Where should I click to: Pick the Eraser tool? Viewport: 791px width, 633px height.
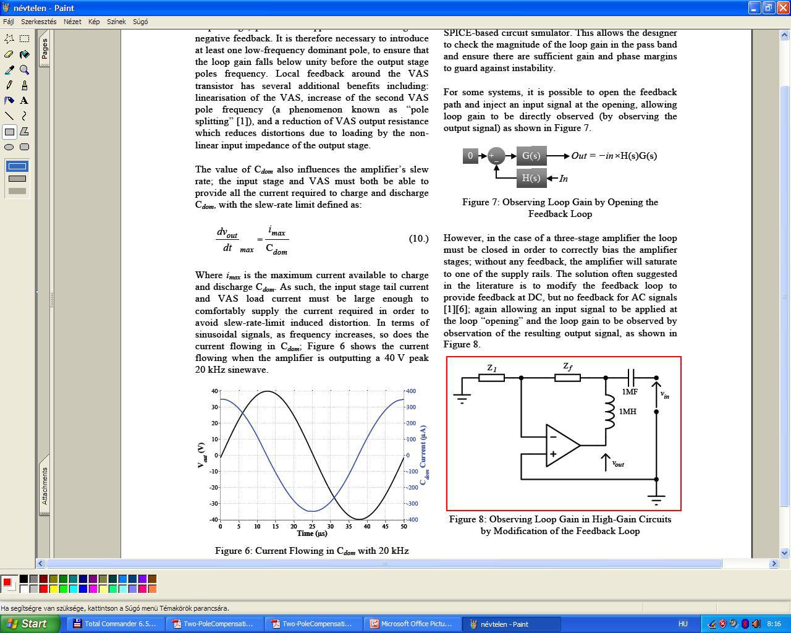(x=9, y=54)
